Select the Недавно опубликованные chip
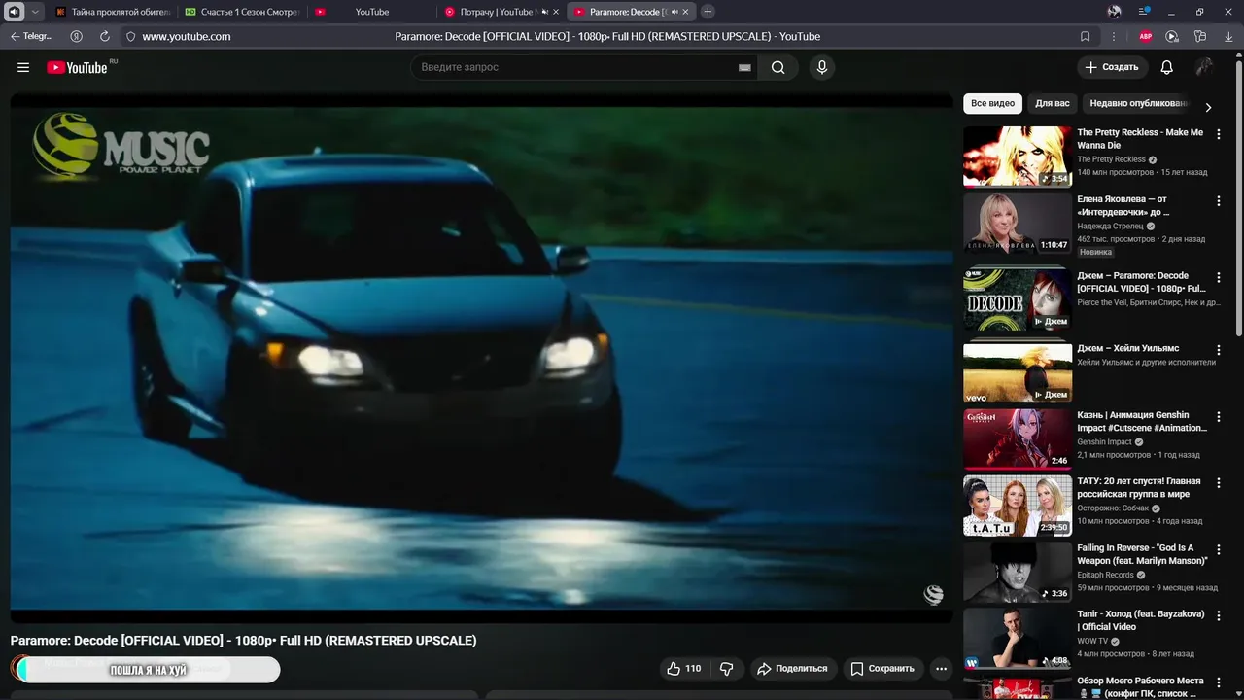Viewport: 1244px width, 700px height. click(x=1138, y=103)
